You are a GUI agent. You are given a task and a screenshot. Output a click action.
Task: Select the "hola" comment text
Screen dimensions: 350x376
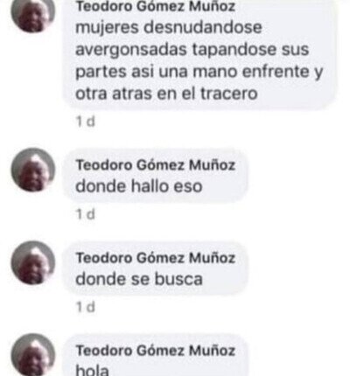click(92, 370)
